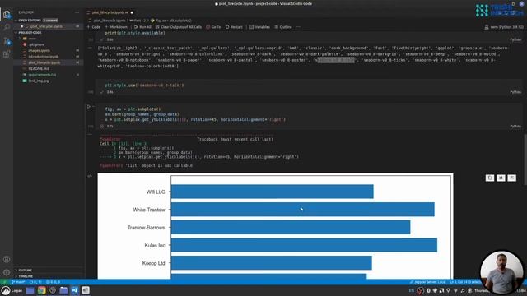This screenshot has width=527, height=296.
Task: Run the plt.subplots cell
Action: tap(89, 107)
